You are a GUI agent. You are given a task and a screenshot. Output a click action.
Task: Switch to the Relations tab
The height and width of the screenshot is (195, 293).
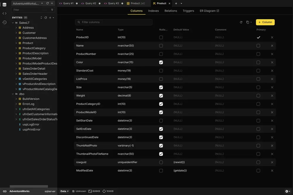point(171,11)
